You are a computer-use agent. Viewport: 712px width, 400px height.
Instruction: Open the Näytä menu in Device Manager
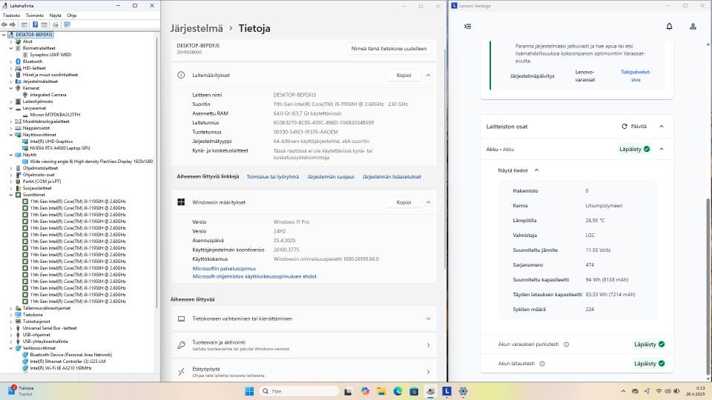(56, 15)
